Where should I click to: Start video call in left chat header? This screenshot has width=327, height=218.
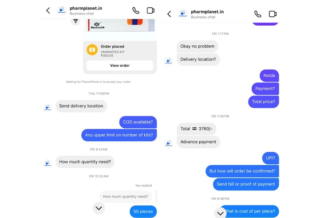(150, 10)
